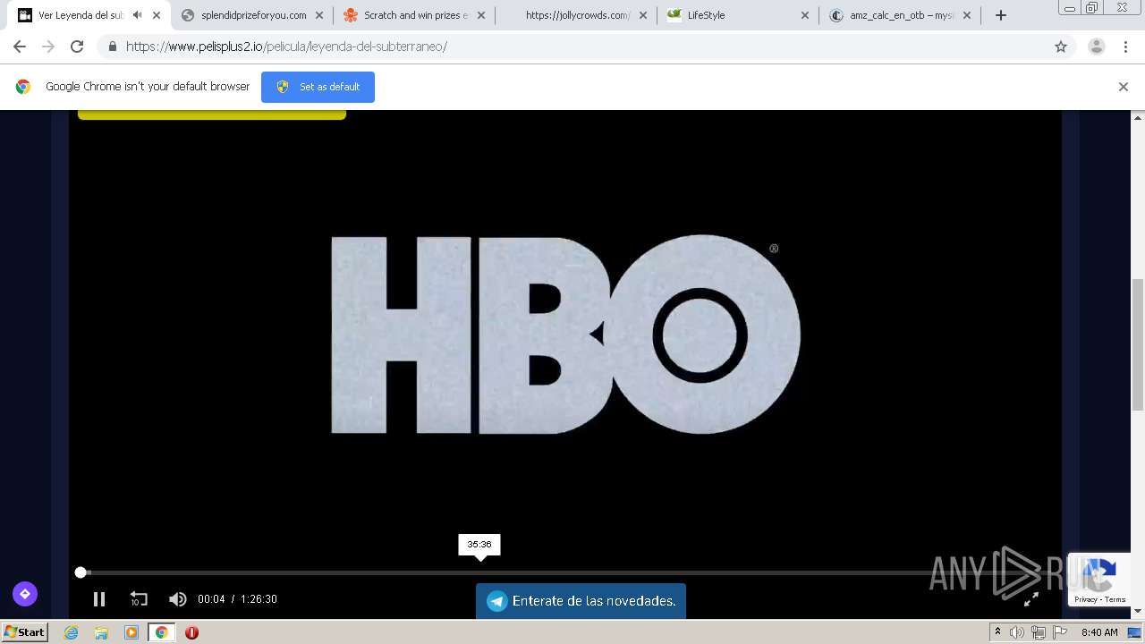Go forward to next page
This screenshot has width=1145, height=644.
coord(48,47)
